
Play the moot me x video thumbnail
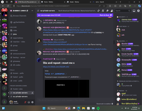tap(67, 89)
